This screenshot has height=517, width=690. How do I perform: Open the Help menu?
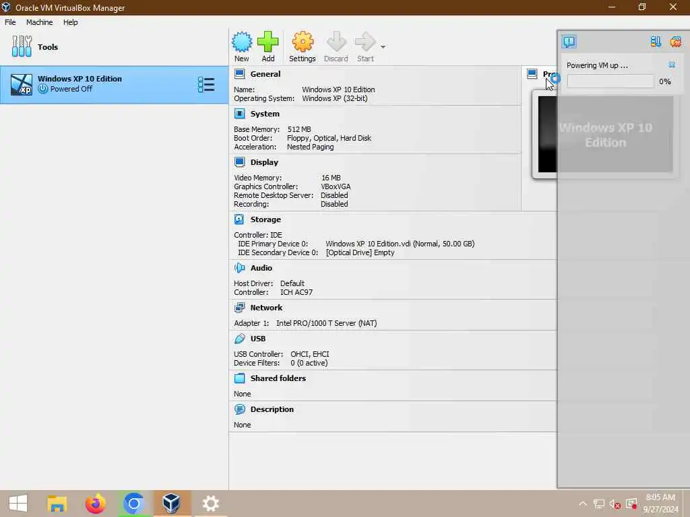(x=70, y=22)
